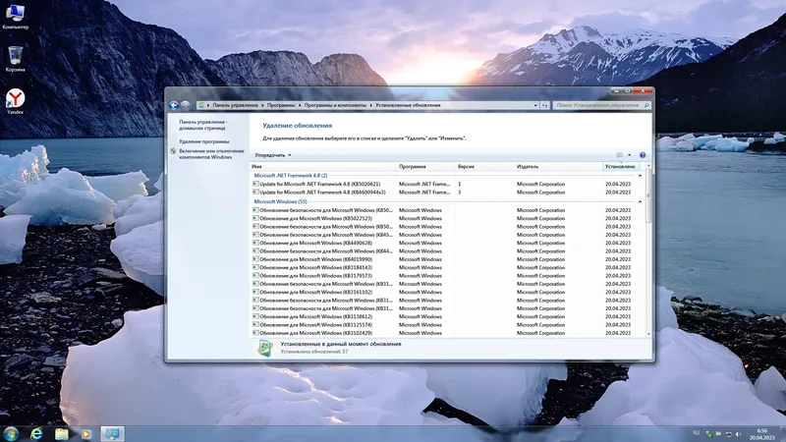
Task: Select Установленные обновления breadcrumb segment
Action: [x=408, y=105]
